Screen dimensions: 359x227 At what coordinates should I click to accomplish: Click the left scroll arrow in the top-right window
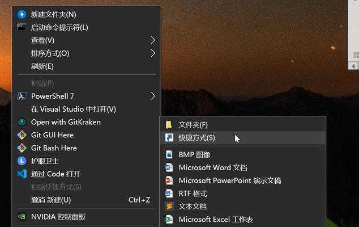coord(353,66)
